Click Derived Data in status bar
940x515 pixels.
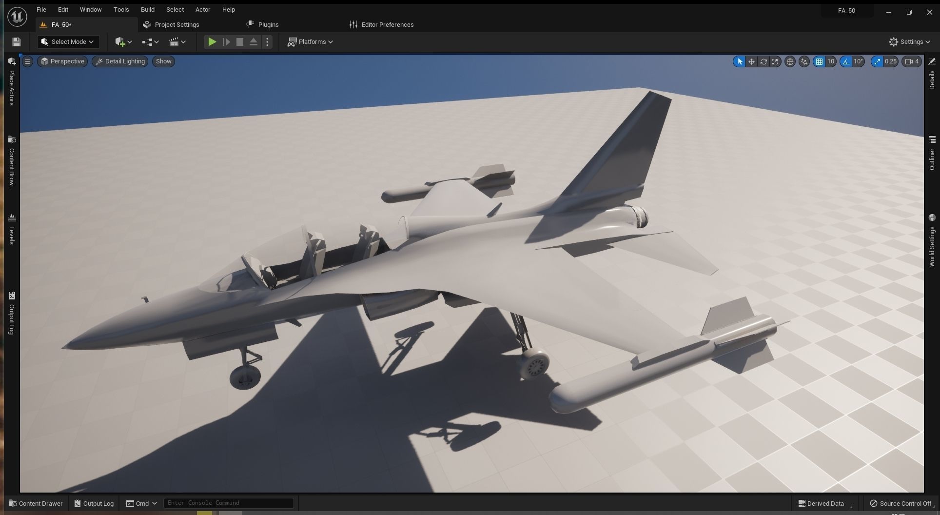click(821, 503)
